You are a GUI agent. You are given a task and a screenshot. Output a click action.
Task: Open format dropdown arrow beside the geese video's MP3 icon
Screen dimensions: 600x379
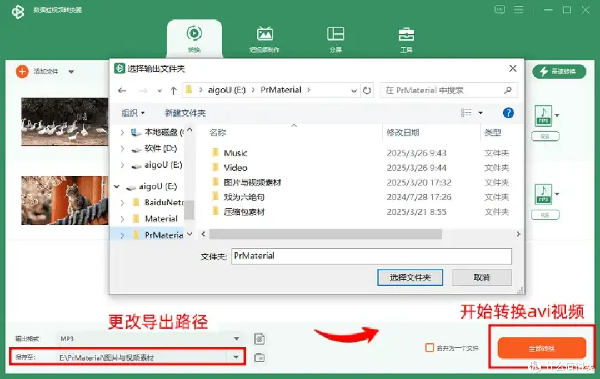(557, 115)
